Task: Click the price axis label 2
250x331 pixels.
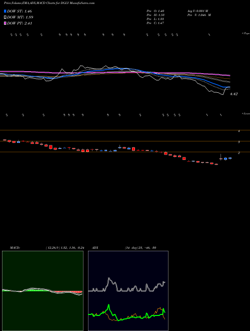Action: click(239, 153)
